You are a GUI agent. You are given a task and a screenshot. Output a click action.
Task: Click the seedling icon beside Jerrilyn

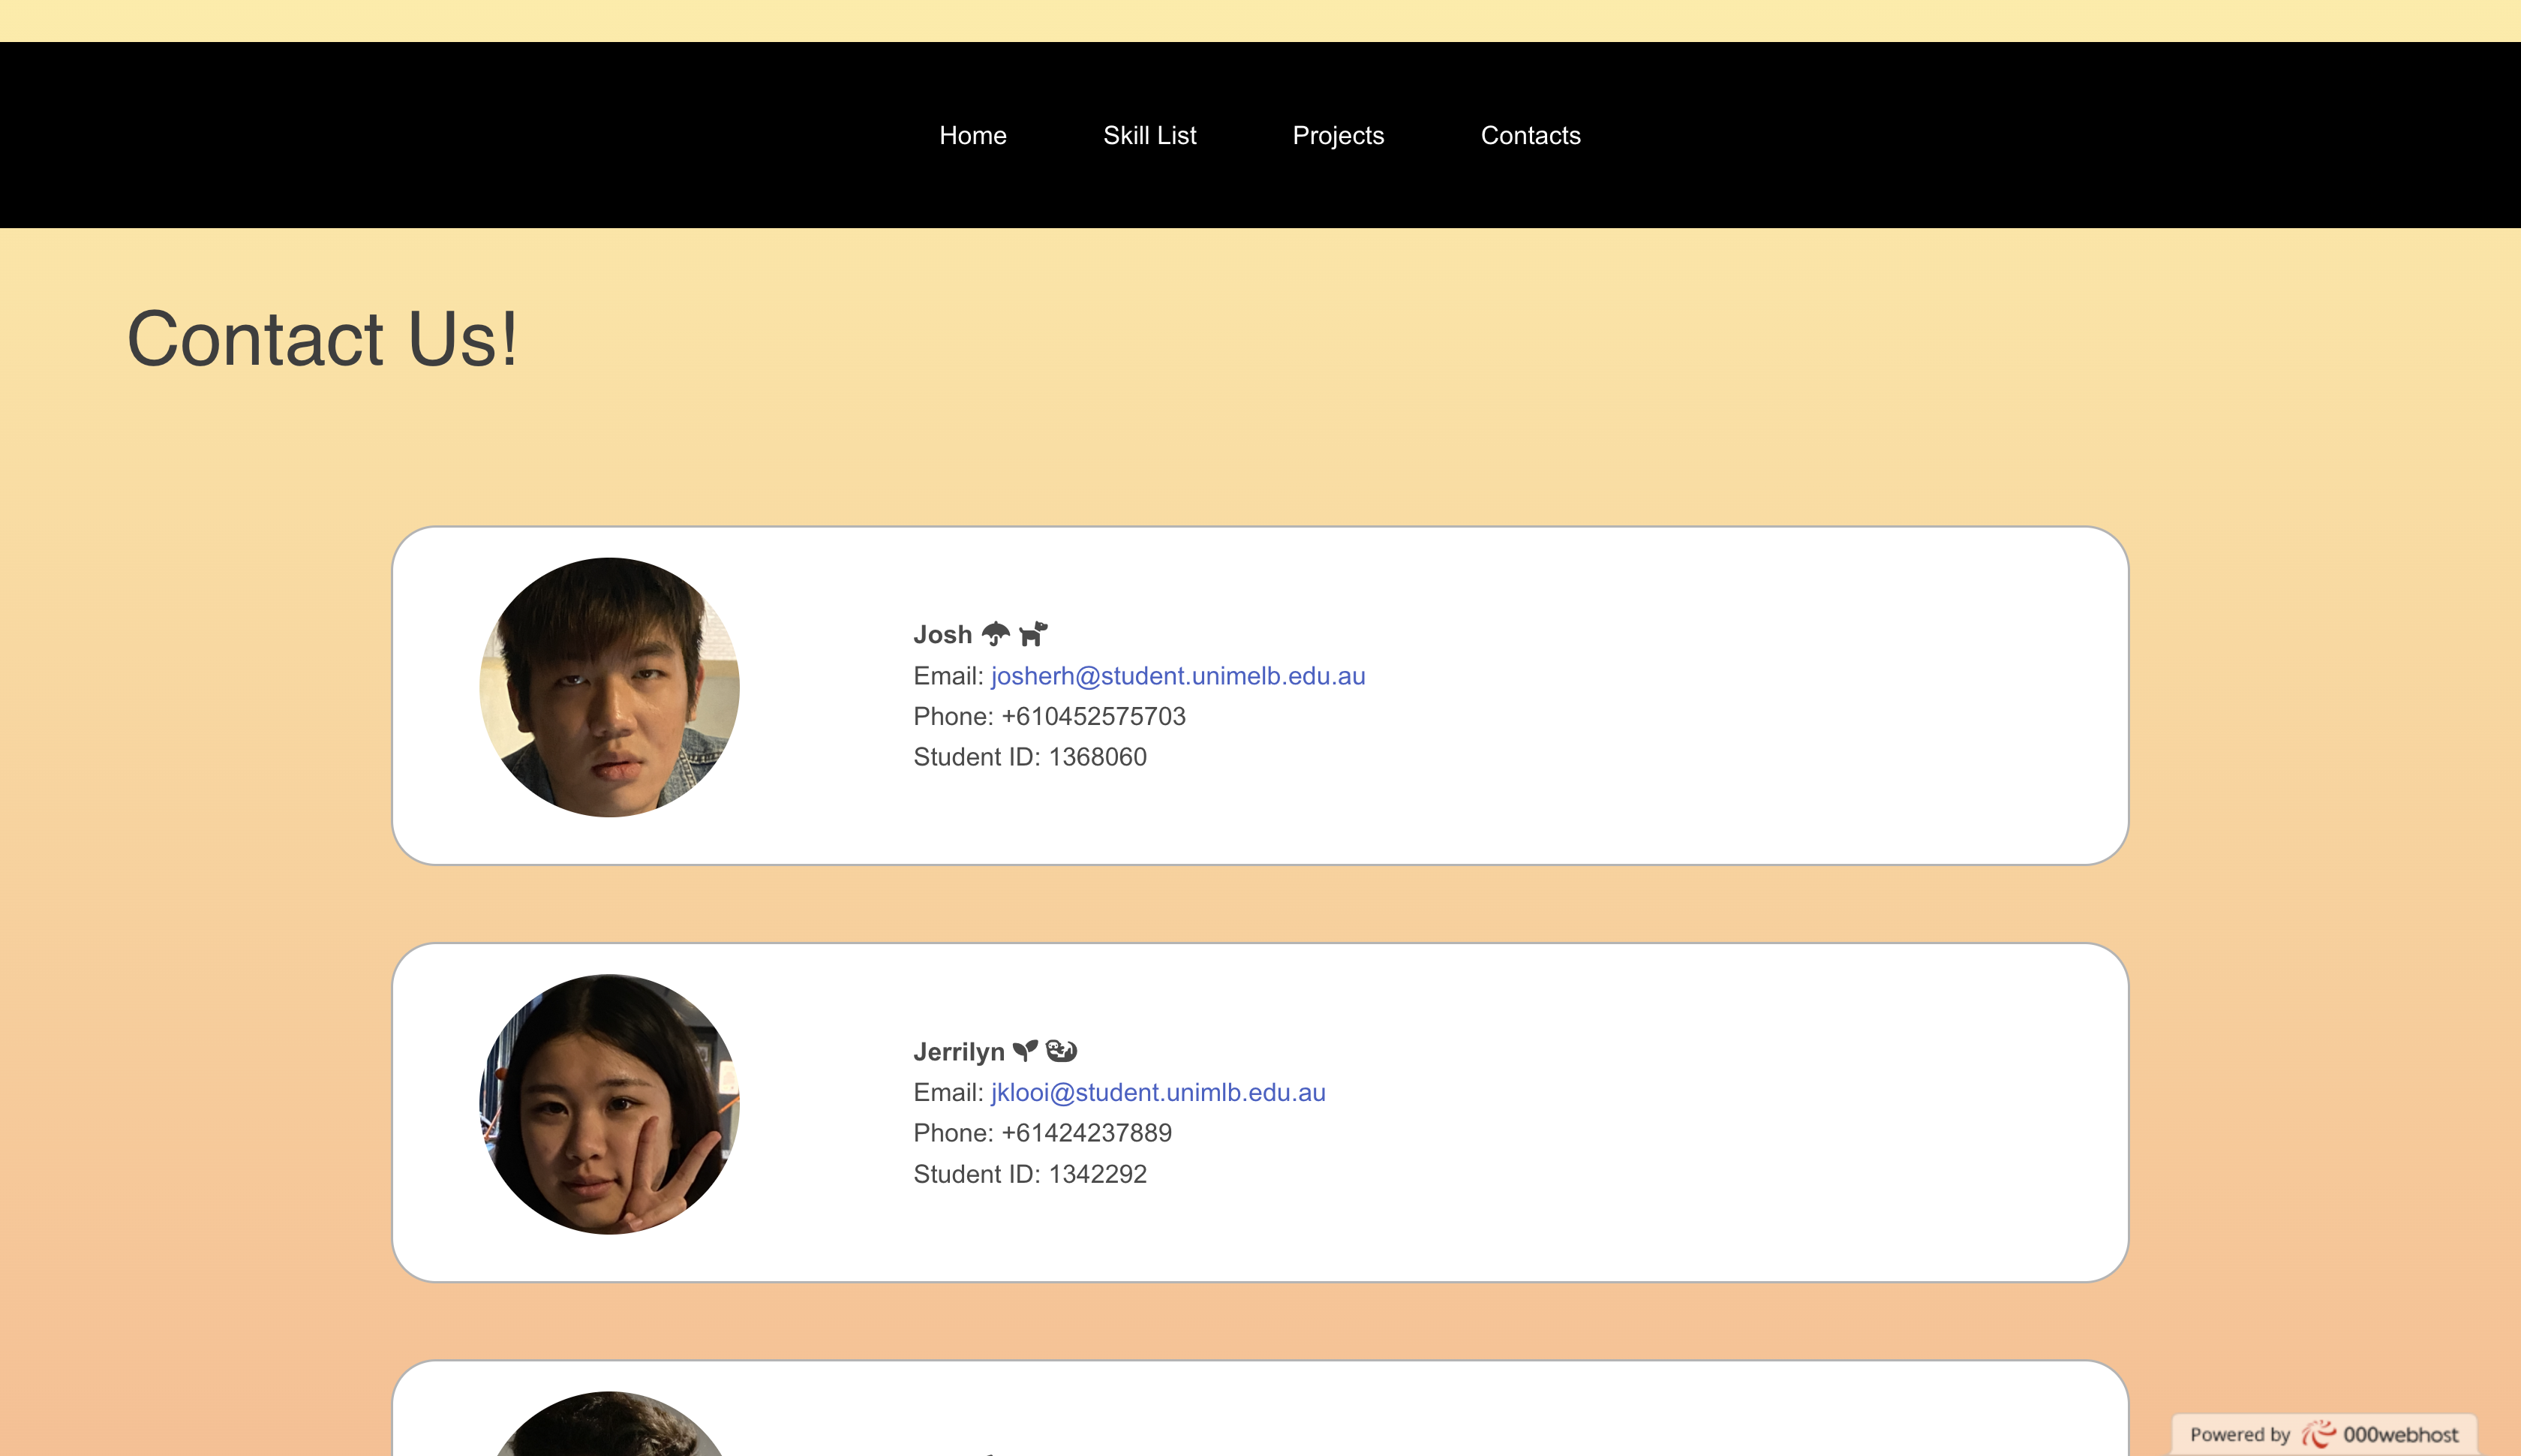[x=1025, y=1051]
